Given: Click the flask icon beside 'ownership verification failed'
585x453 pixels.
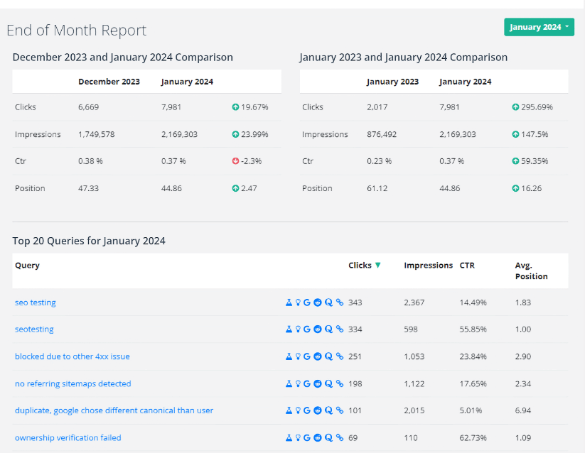Looking at the screenshot, I should (289, 437).
